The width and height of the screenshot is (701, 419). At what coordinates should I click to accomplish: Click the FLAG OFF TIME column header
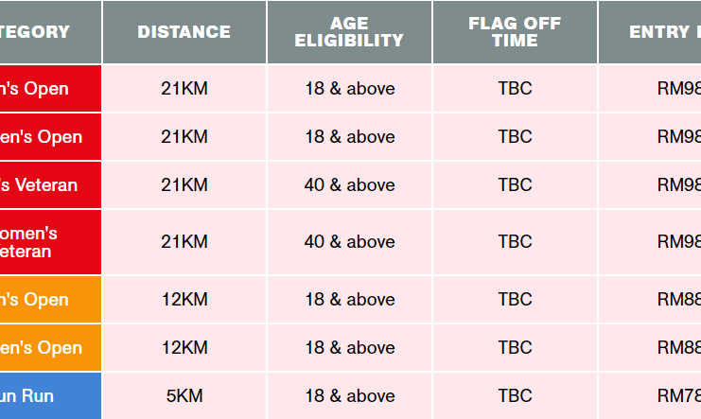pos(515,32)
